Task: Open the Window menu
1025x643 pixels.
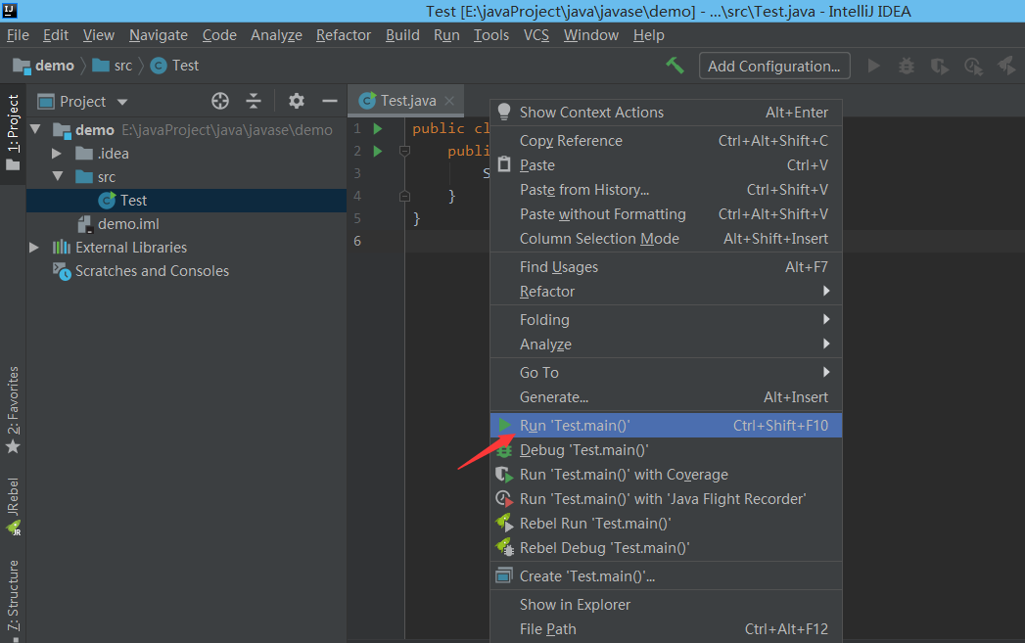Action: click(x=591, y=35)
